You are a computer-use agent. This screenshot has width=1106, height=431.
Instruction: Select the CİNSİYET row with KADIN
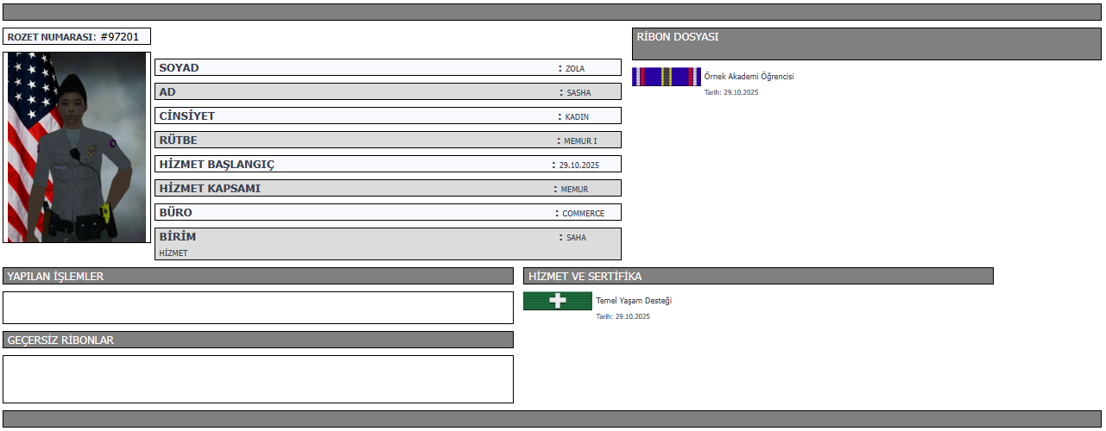[388, 116]
